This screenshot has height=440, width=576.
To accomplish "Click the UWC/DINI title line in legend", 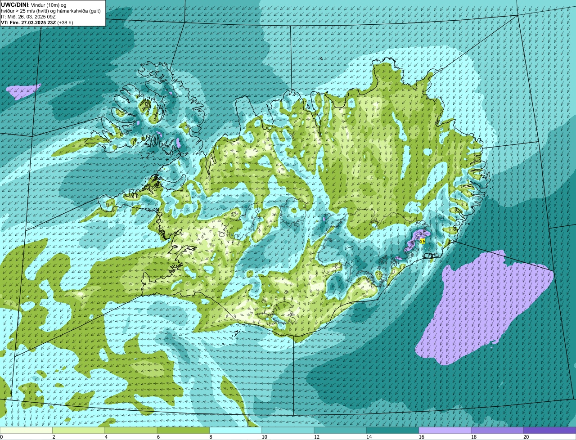I will click(x=34, y=5).
